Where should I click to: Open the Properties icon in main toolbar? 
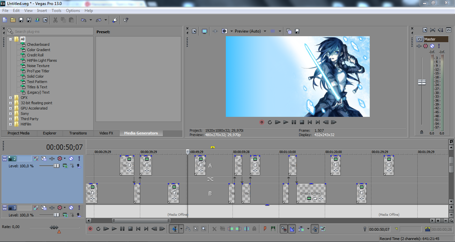(x=45, y=20)
